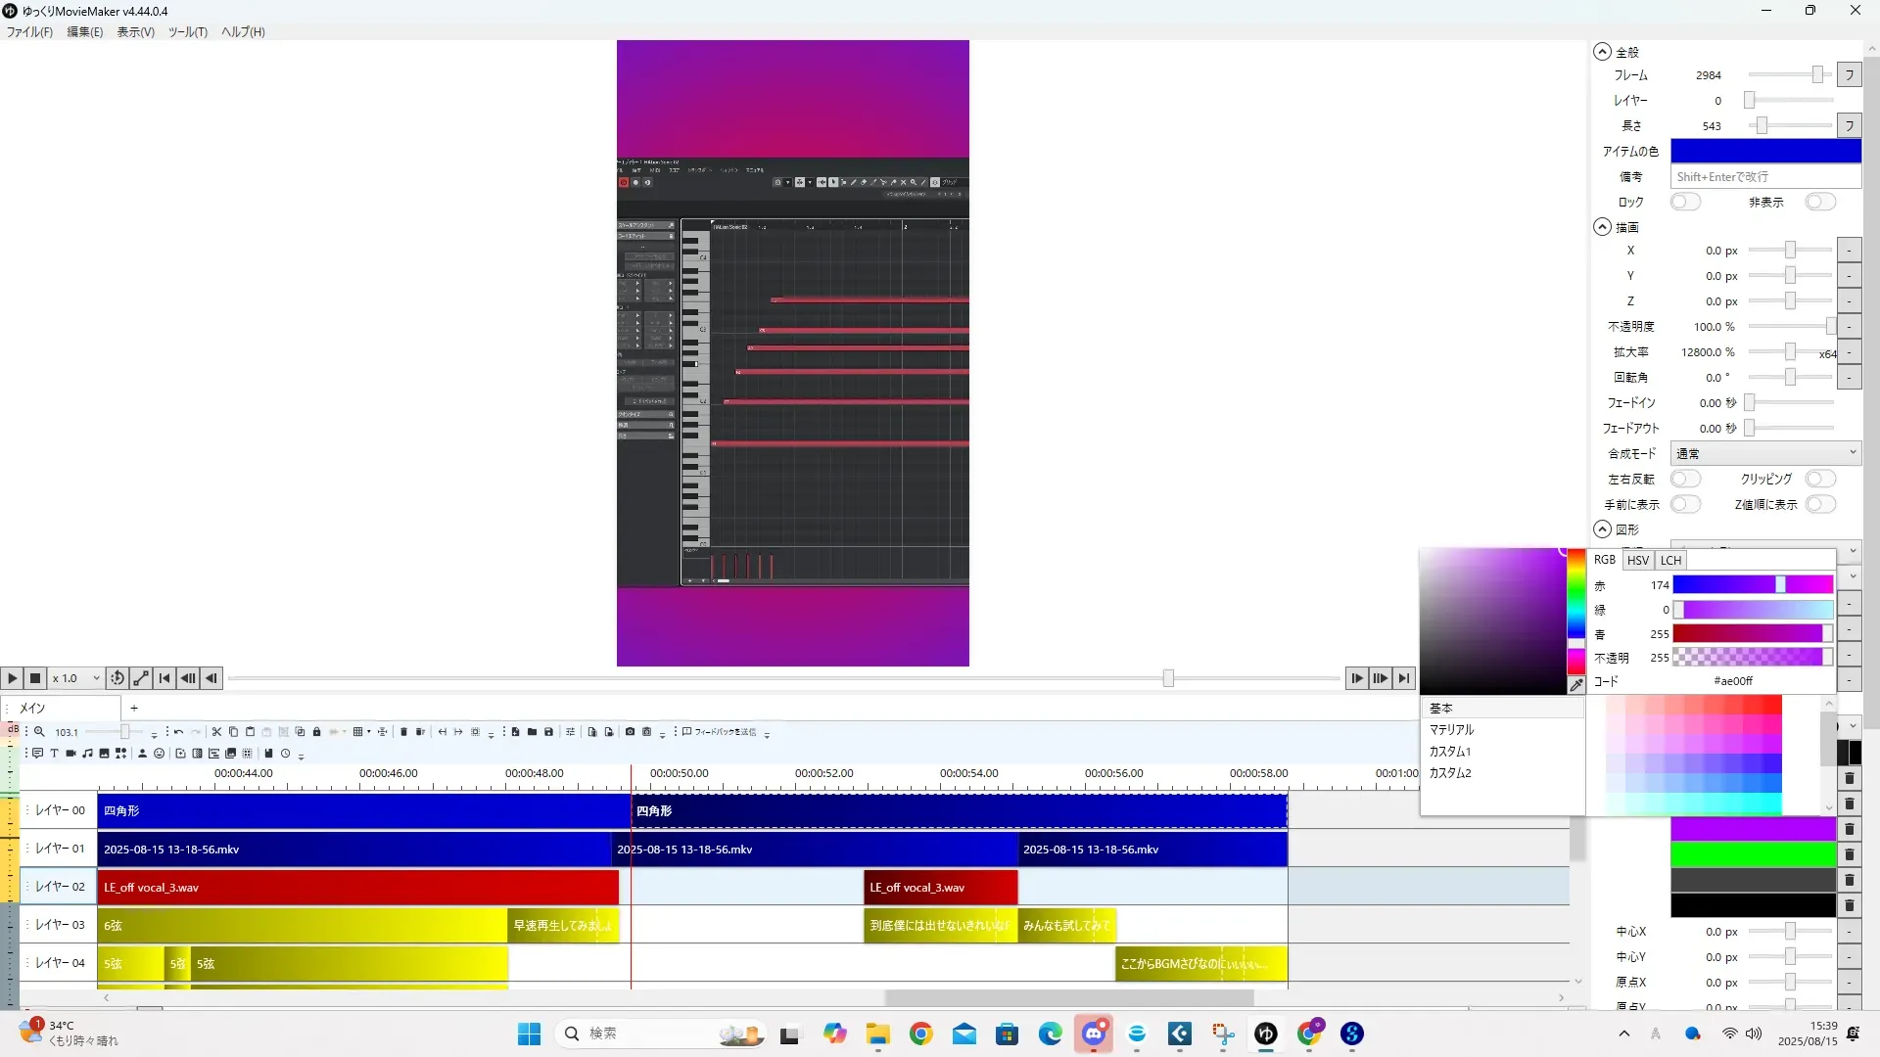Open the 編集(E) menu
Screen dimensions: 1880x1057
(x=84, y=32)
